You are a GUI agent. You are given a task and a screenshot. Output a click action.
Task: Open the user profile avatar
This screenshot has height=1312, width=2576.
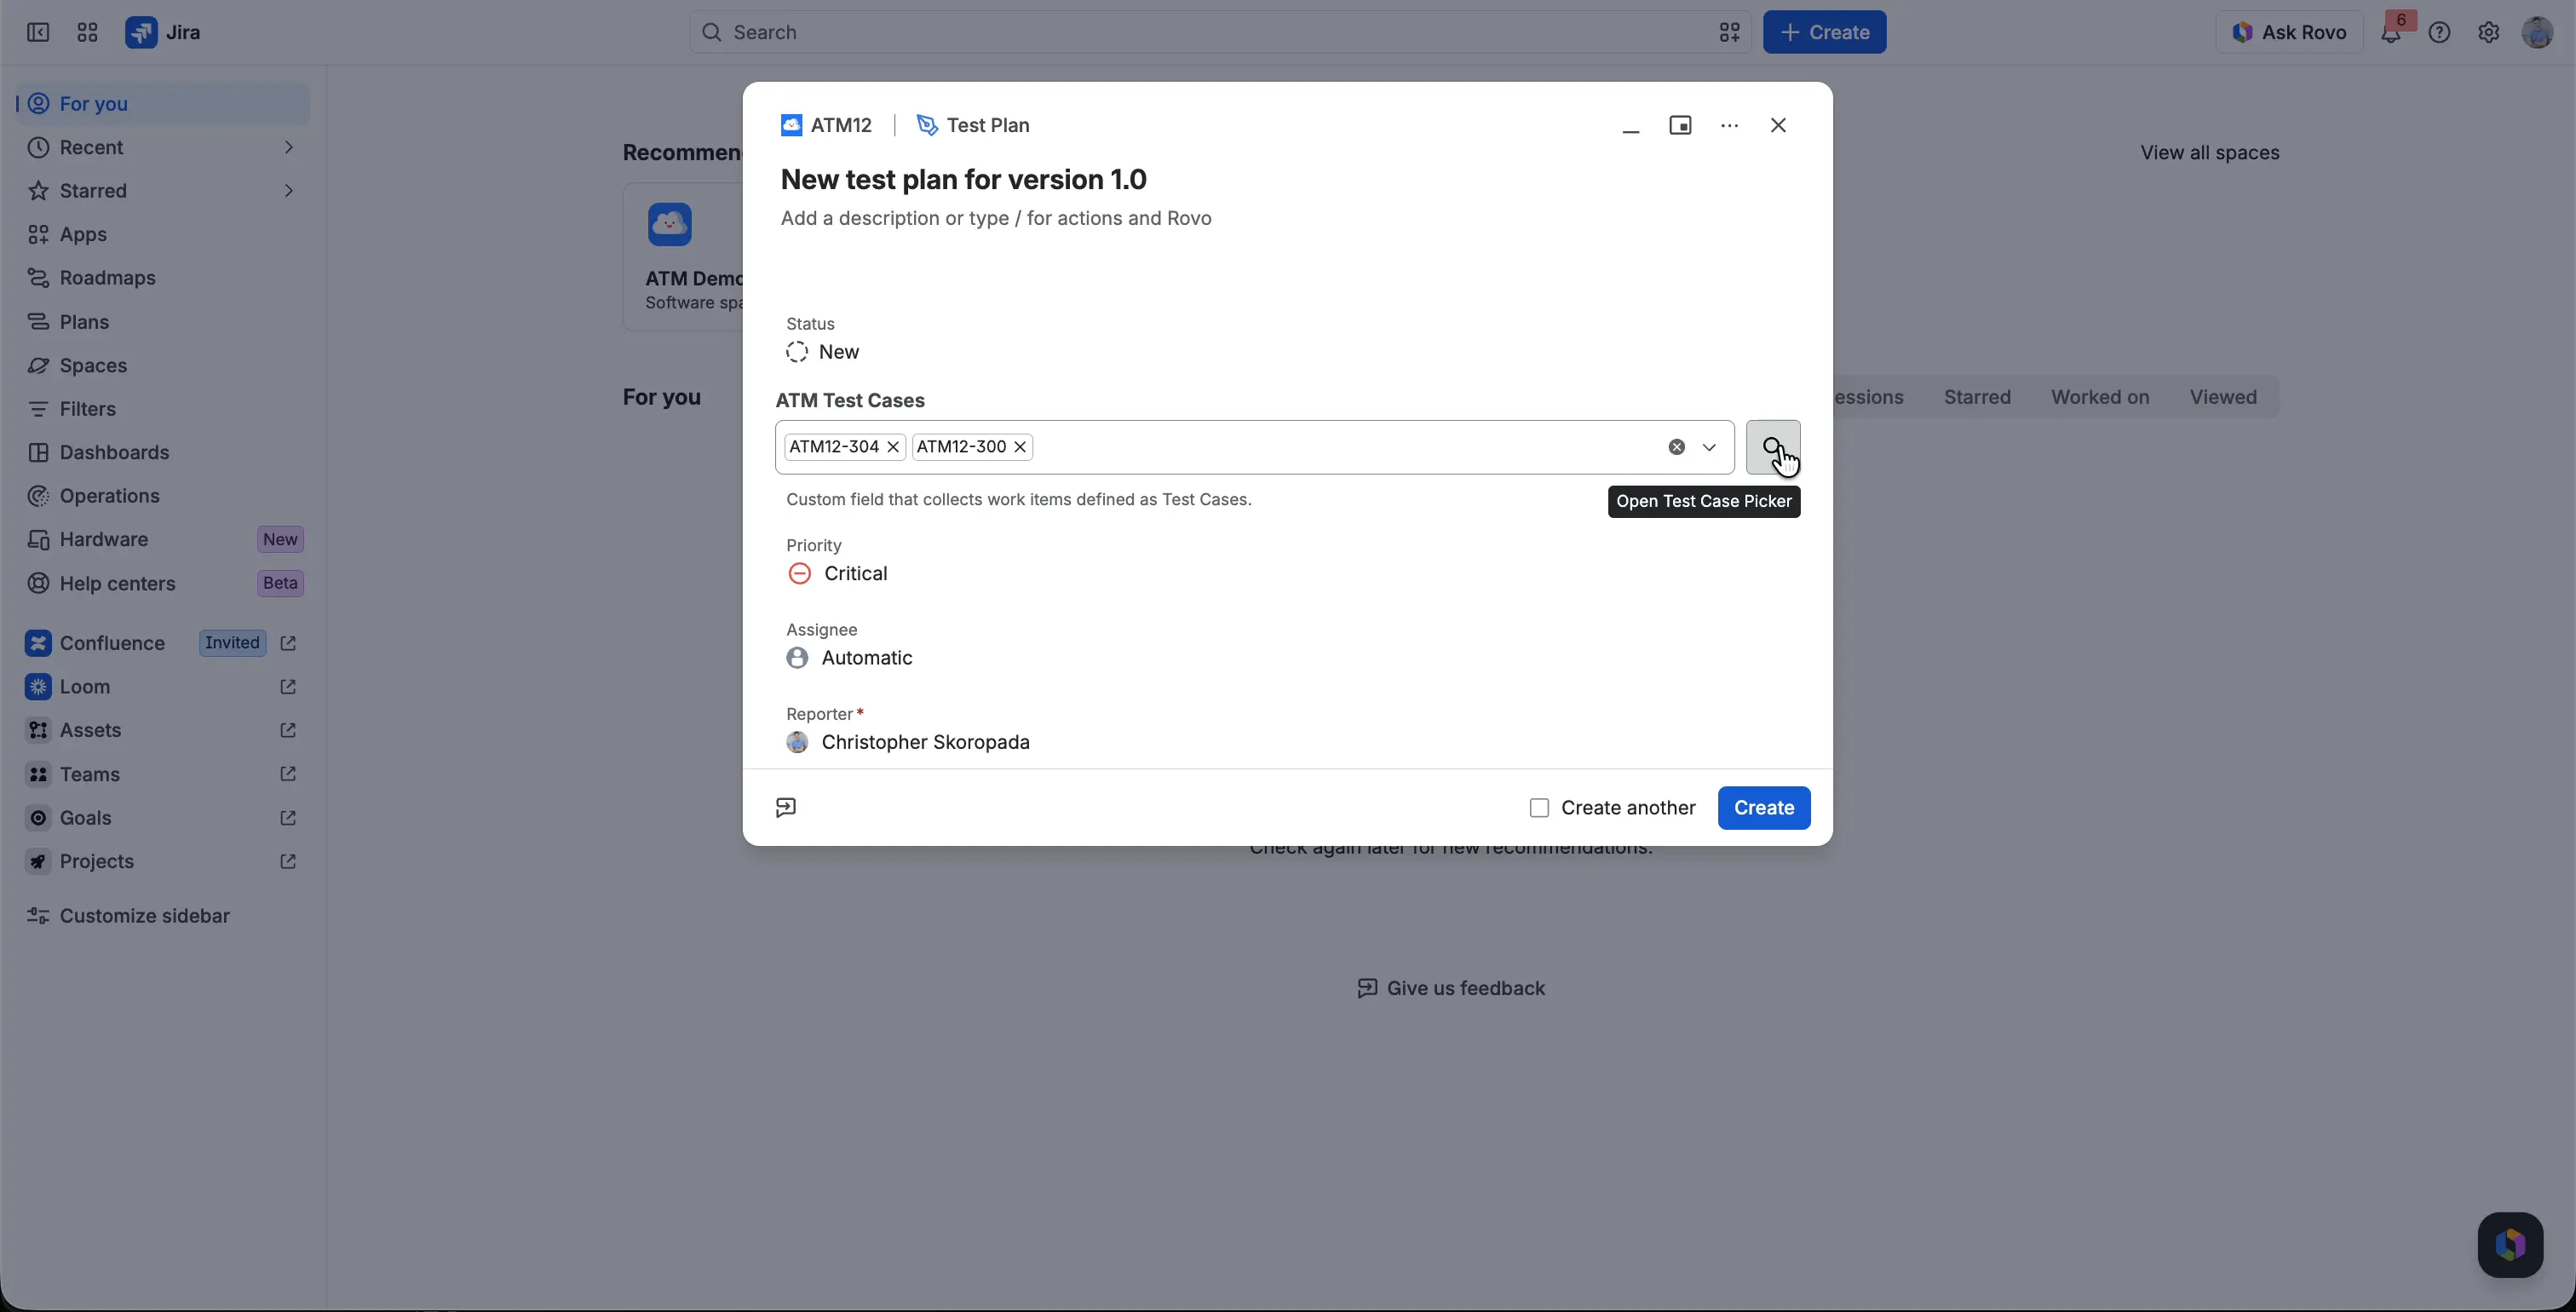click(x=2538, y=32)
